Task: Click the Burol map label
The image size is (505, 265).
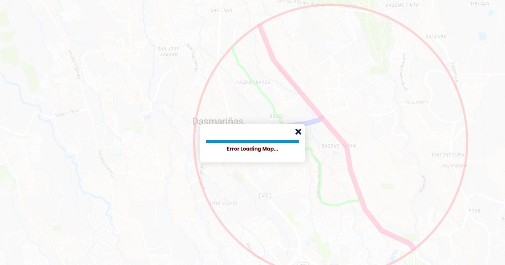Action: pyautogui.click(x=276, y=116)
